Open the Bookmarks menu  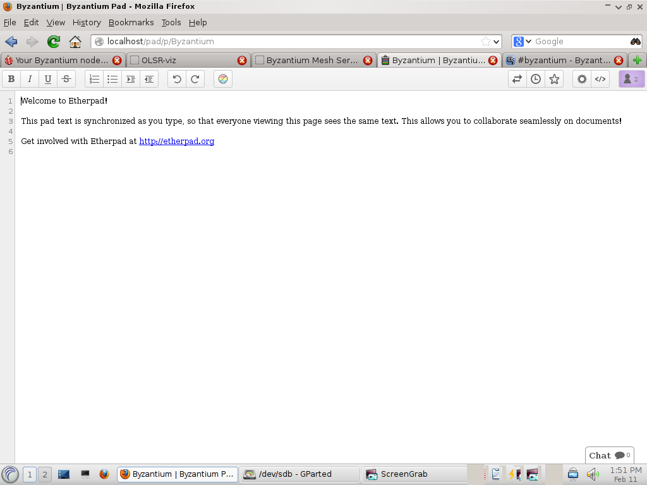[x=131, y=22]
